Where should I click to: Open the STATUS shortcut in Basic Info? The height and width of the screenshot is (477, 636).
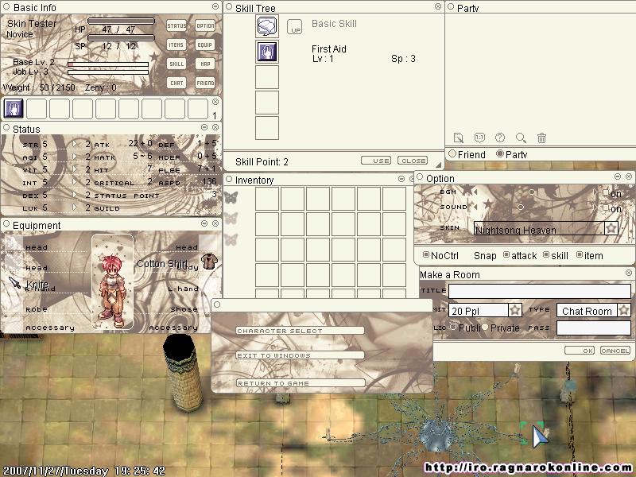point(176,25)
